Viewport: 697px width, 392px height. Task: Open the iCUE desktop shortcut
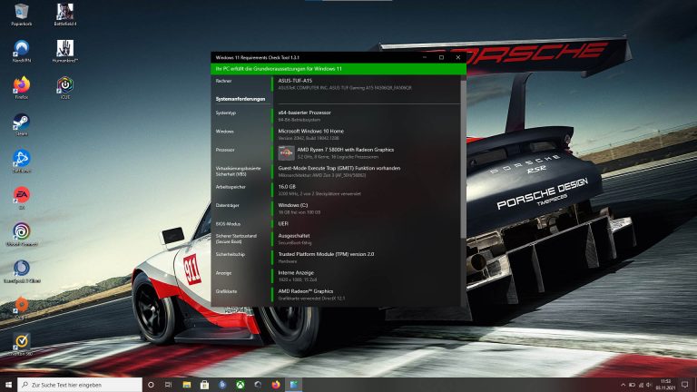click(64, 84)
